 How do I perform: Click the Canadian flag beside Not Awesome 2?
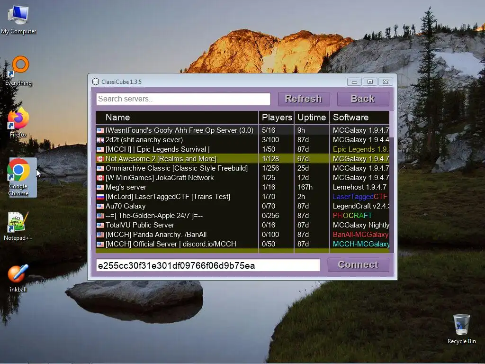click(100, 159)
